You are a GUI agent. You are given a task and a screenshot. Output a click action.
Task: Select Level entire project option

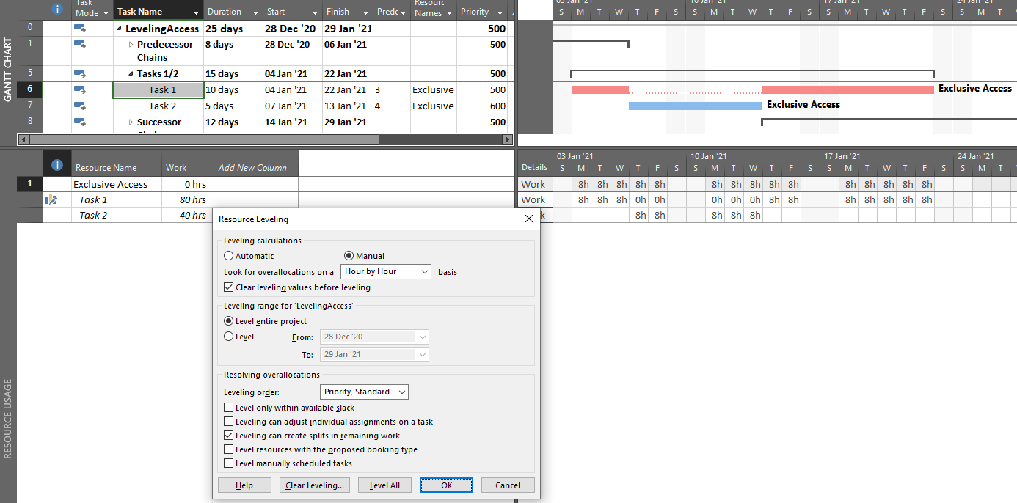coord(229,321)
